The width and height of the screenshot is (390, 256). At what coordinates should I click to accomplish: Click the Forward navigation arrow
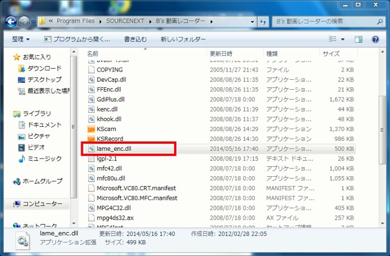24,22
